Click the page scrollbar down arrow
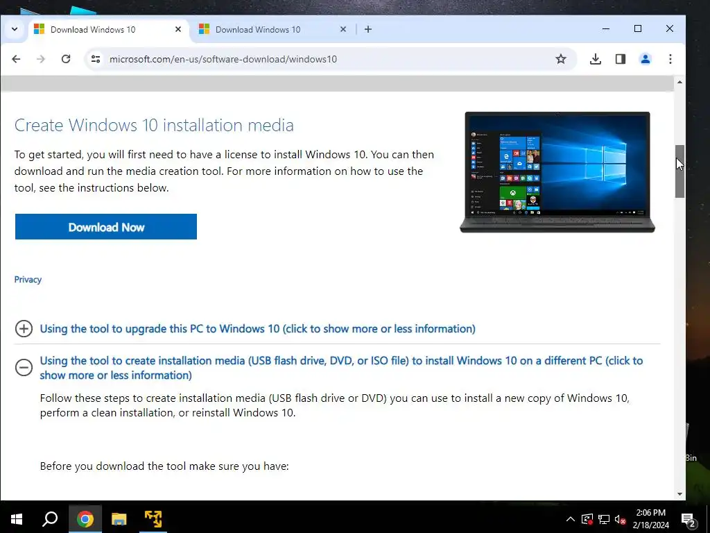Screen dimensions: 710x533 point(679,494)
